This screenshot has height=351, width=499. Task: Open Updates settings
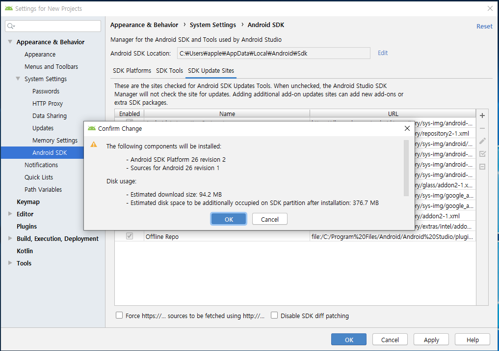click(x=43, y=128)
